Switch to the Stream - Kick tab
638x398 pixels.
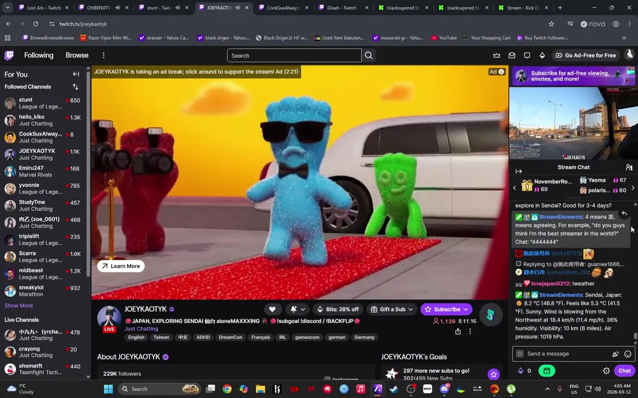(523, 8)
